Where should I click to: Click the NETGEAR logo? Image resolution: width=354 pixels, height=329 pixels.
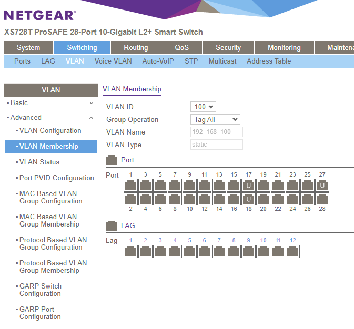pos(40,15)
